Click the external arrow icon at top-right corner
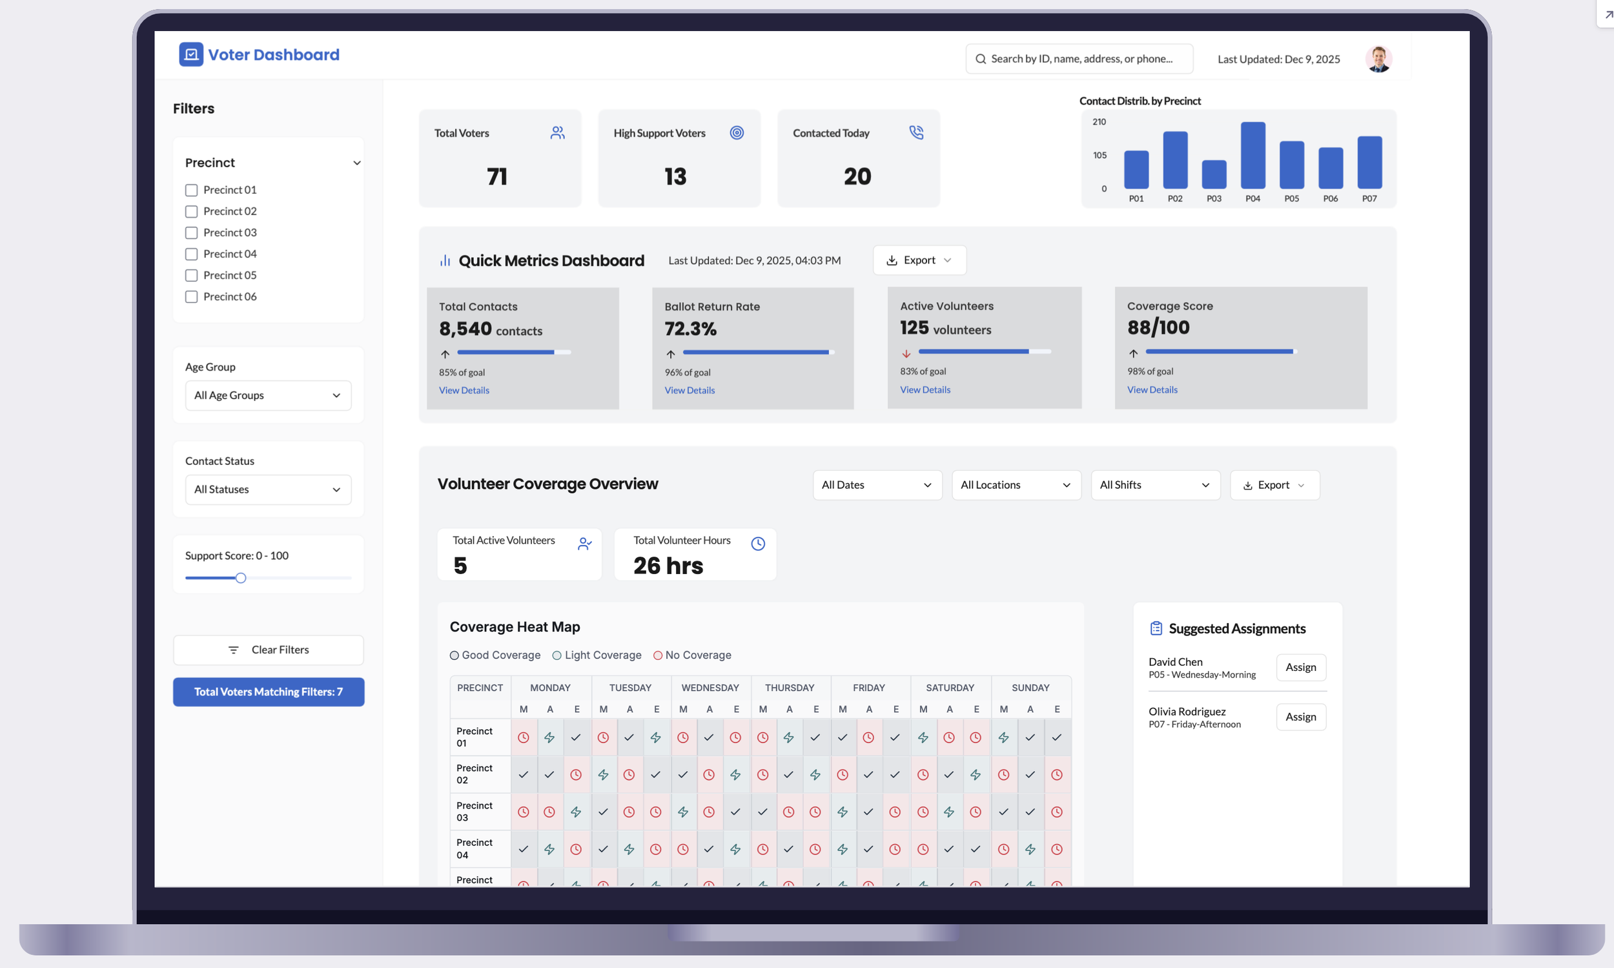The height and width of the screenshot is (968, 1614). 1608,14
